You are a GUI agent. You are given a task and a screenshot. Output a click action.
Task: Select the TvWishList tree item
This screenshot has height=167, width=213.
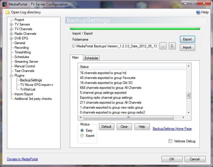(x=28, y=89)
